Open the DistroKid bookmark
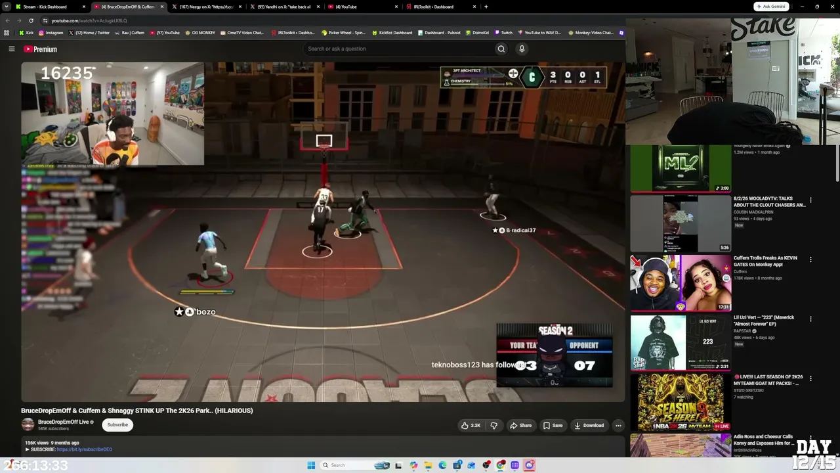Viewport: 840px width, 473px height. [476, 33]
